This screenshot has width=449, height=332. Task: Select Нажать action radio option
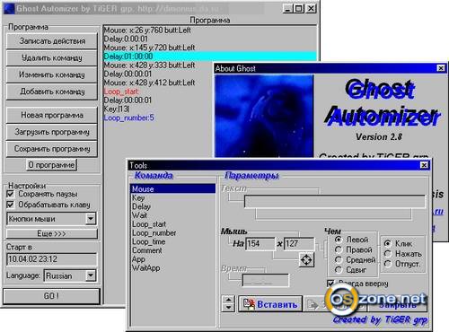[388, 254]
